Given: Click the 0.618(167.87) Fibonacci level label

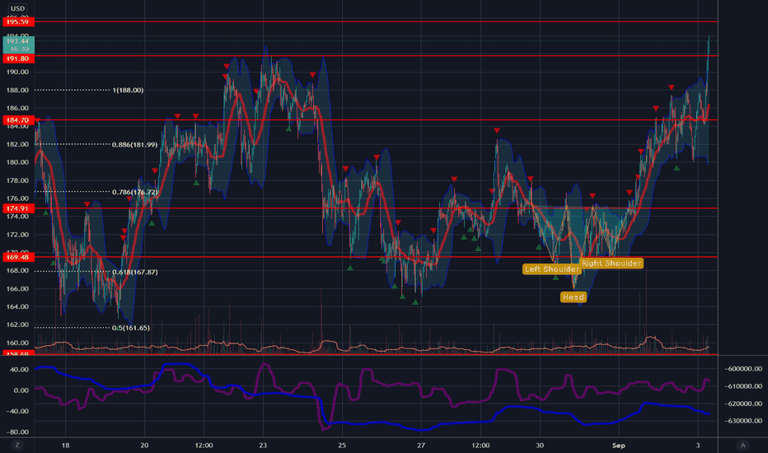Looking at the screenshot, I should 134,272.
